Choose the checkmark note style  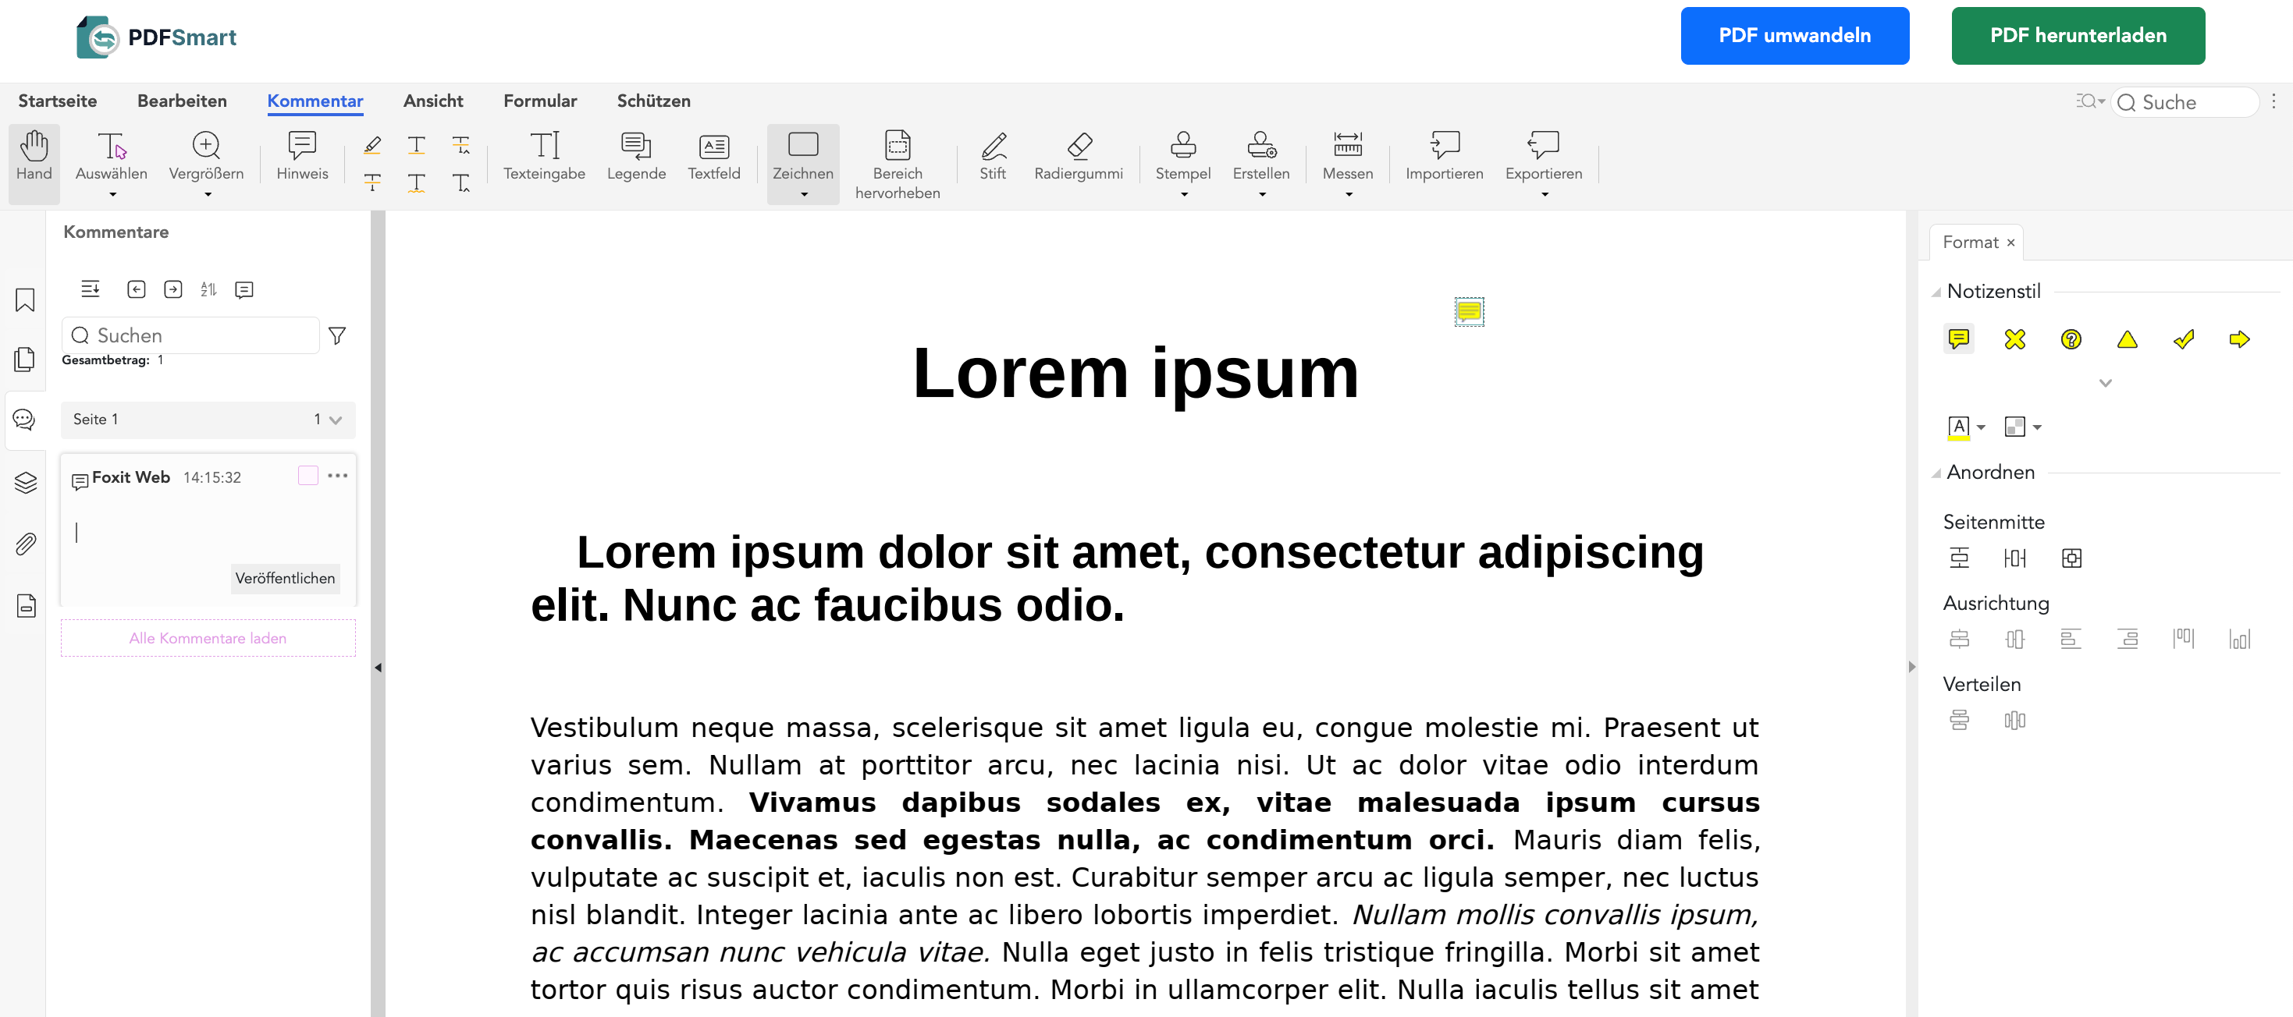point(2183,339)
